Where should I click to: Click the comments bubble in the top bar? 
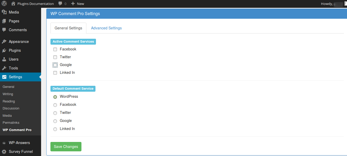tap(60, 4)
